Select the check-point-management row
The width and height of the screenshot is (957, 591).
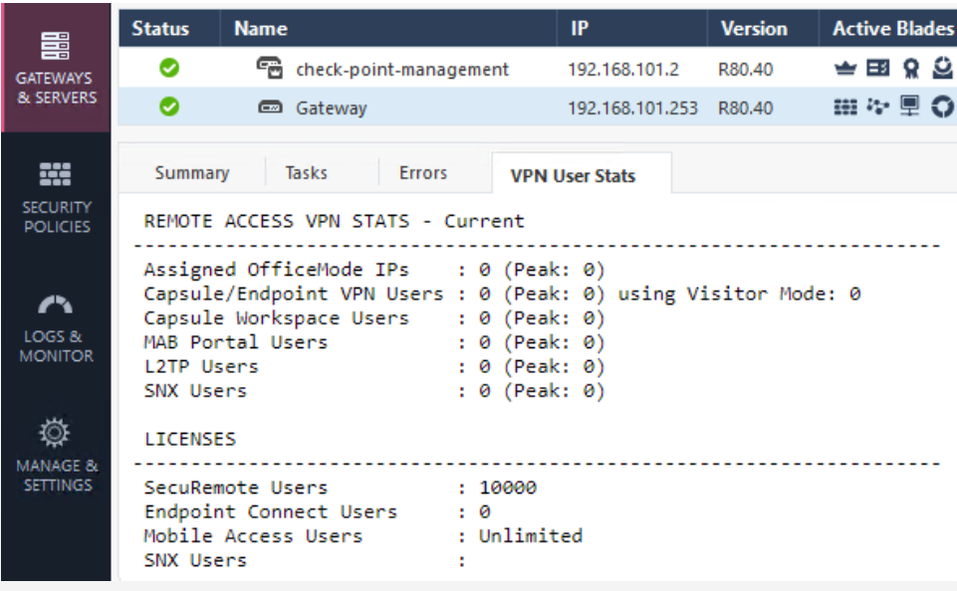[537, 68]
